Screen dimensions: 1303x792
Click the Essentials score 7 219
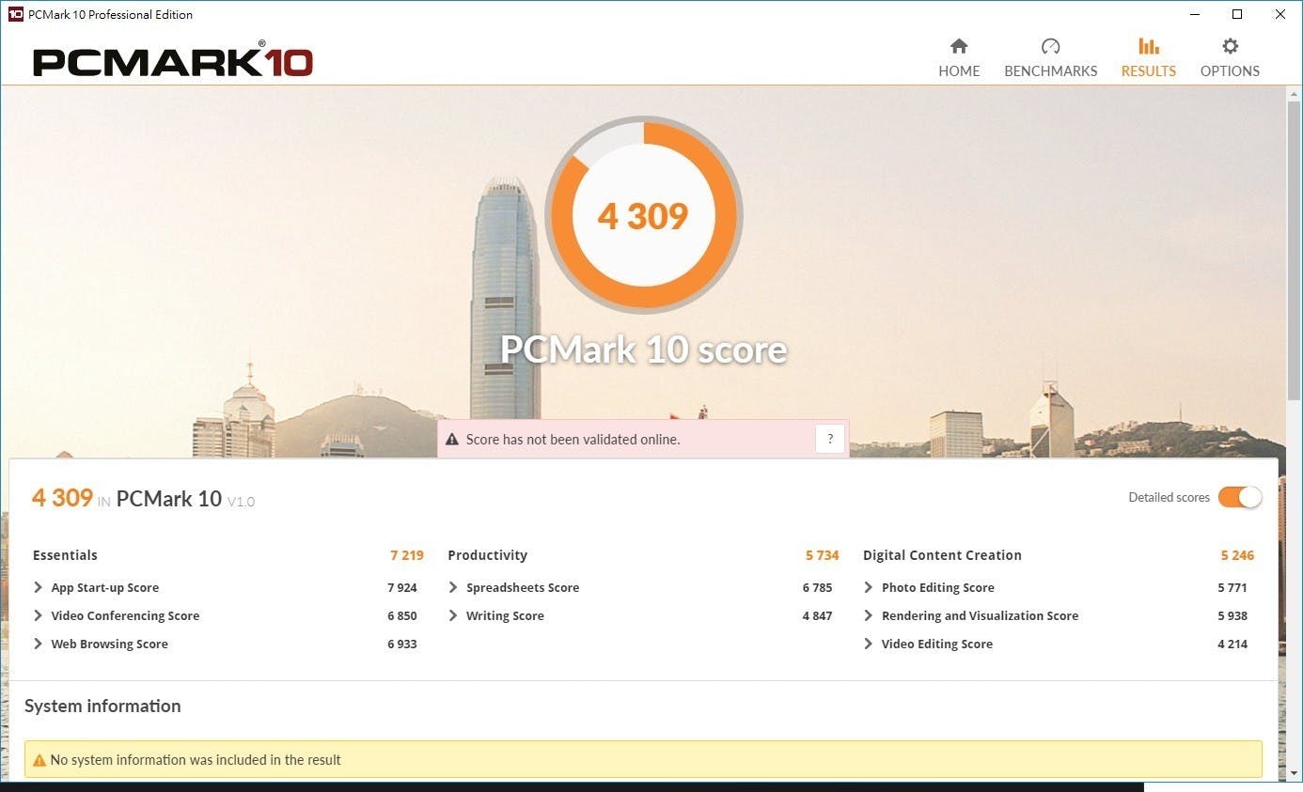click(407, 555)
